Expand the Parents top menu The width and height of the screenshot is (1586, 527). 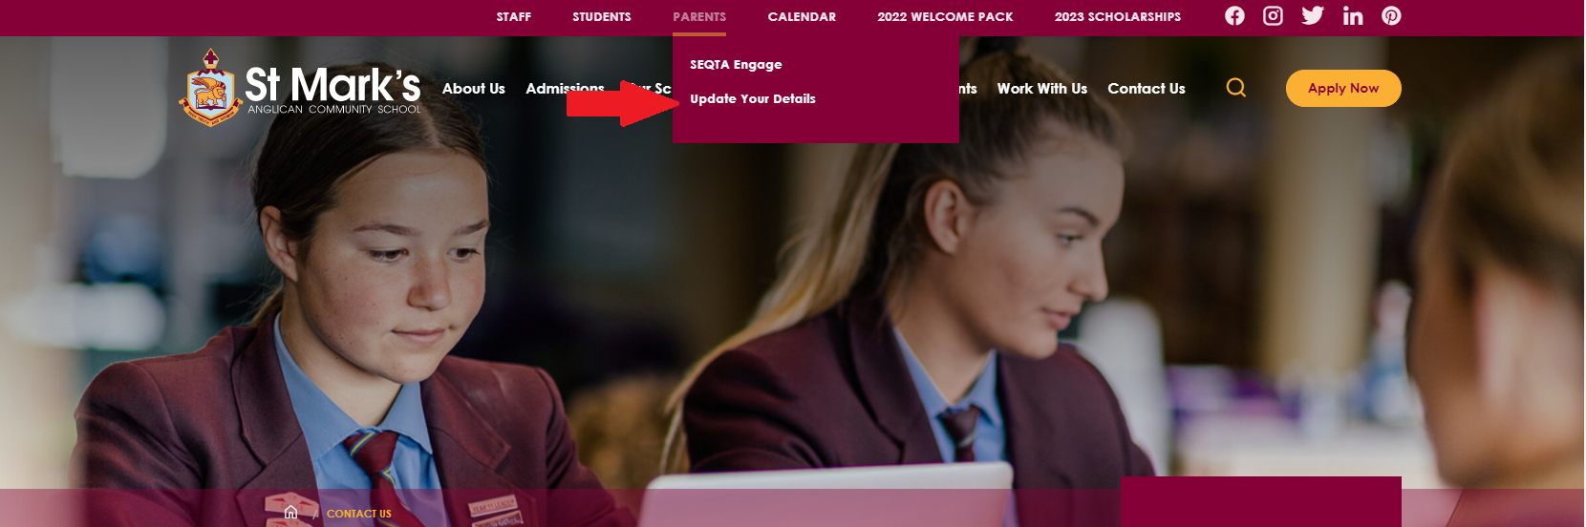(x=699, y=17)
